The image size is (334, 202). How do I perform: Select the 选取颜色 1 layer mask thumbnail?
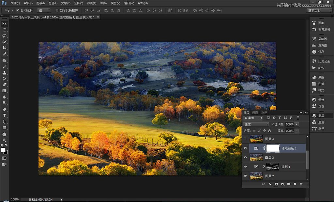[x=273, y=148]
